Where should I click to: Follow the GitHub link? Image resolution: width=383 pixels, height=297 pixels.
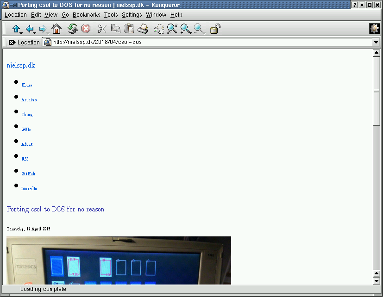pyautogui.click(x=28, y=173)
